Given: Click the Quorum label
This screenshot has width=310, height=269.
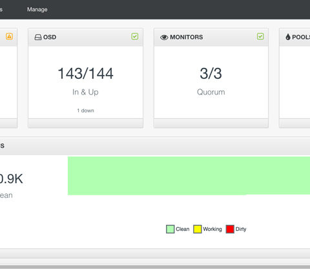Looking at the screenshot, I should click(211, 92).
